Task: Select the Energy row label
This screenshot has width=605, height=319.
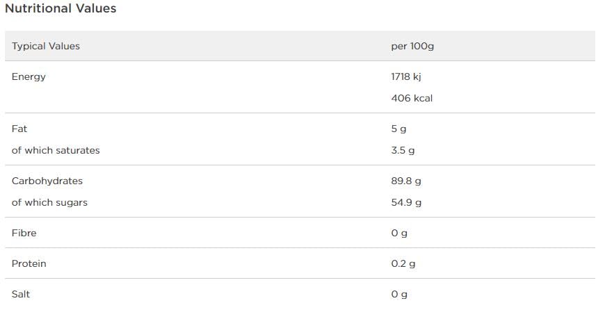Action: point(29,76)
